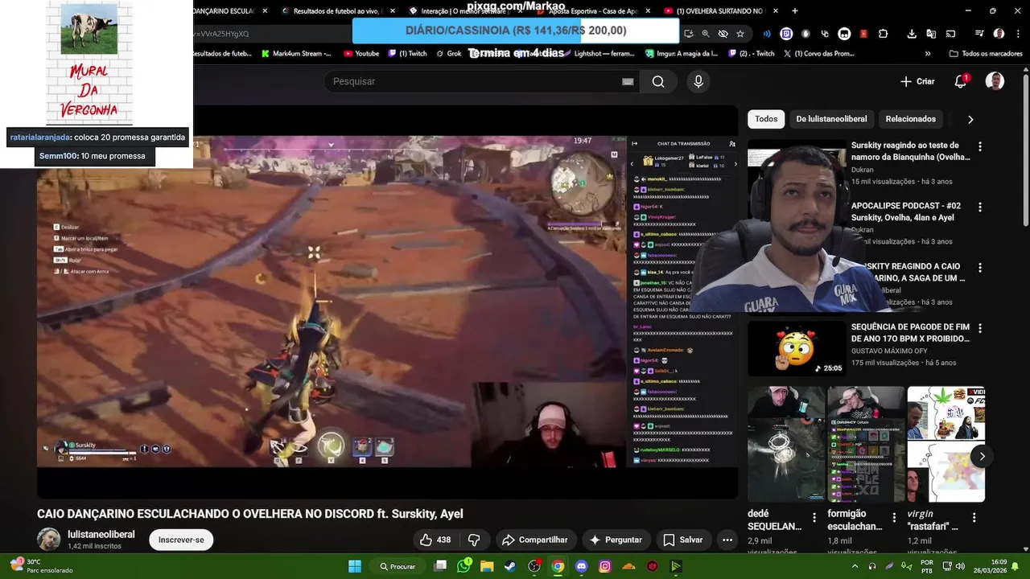Image resolution: width=1030 pixels, height=579 pixels.
Task: Open the on-screen keyboard in the search box
Action: [628, 81]
